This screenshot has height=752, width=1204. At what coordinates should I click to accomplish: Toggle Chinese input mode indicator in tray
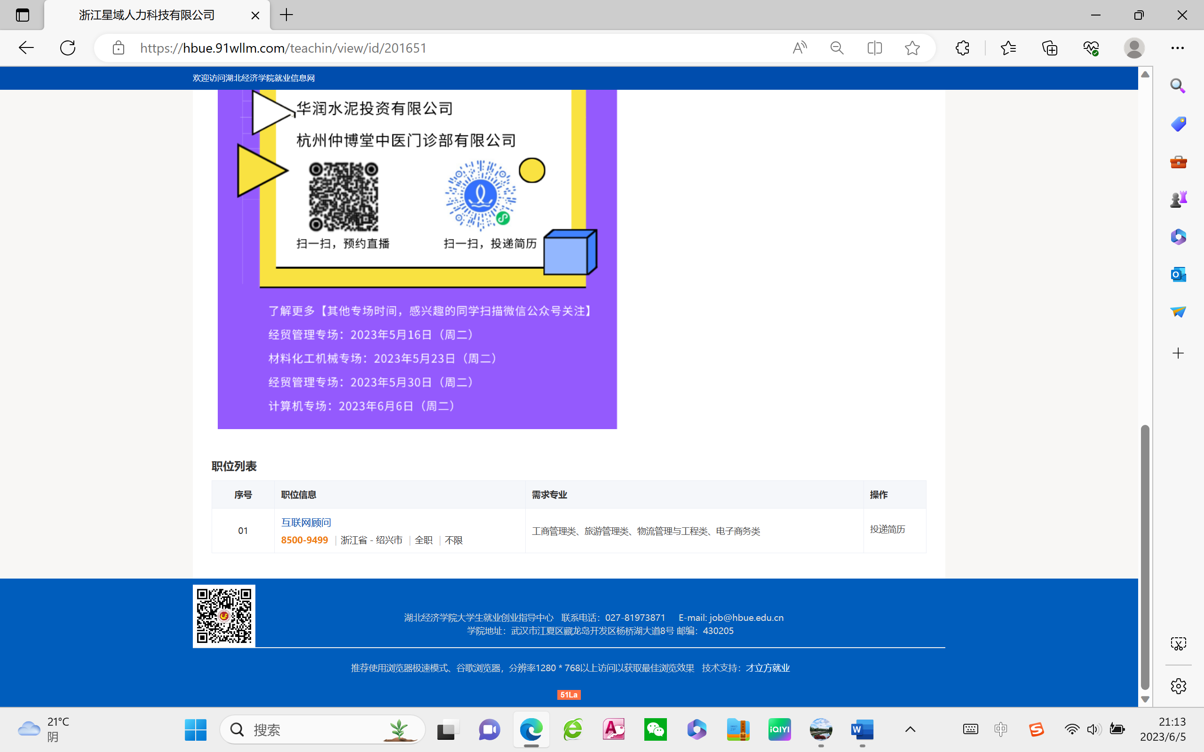[1000, 729]
